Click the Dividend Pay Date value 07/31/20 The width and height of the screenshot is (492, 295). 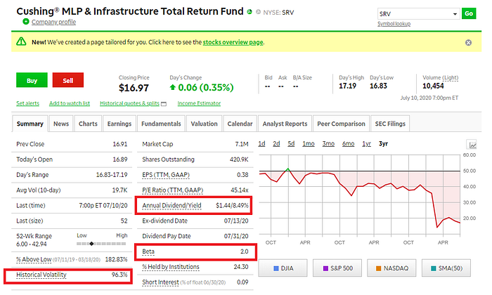tap(236, 236)
